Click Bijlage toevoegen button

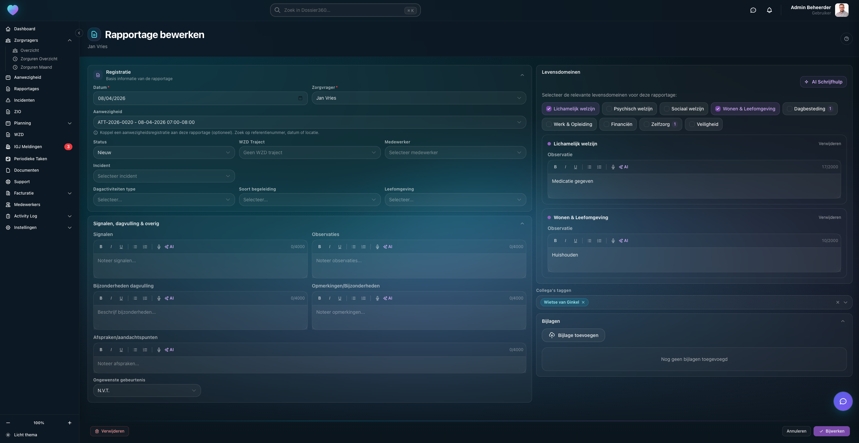573,335
